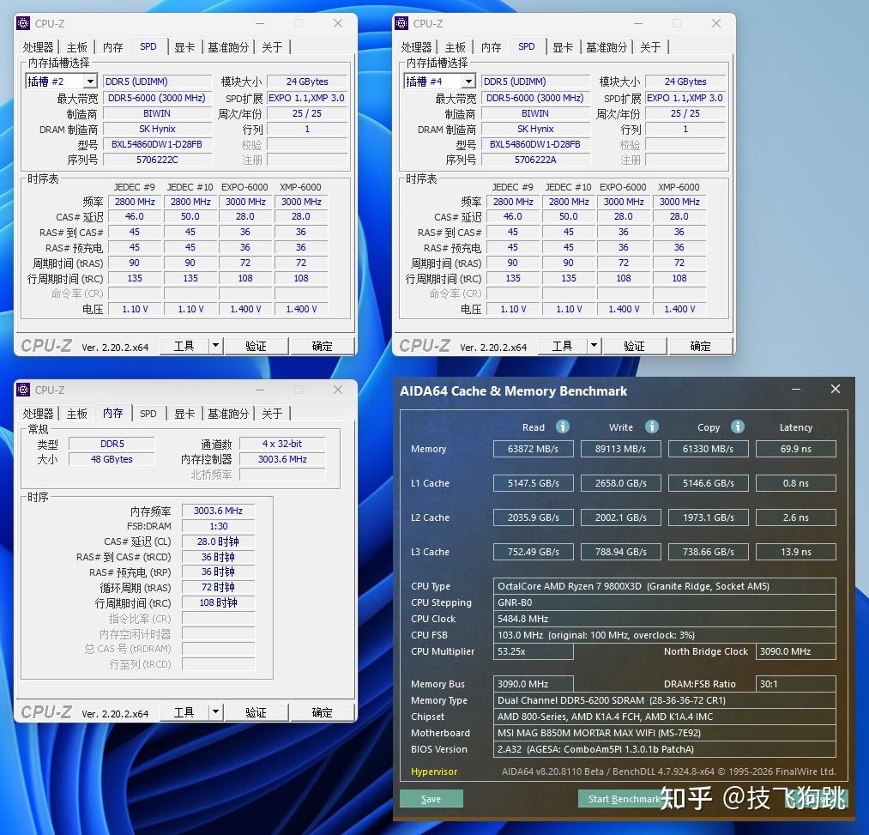
Task: Open 关于 tab in slot #2 window
Action: tap(272, 47)
